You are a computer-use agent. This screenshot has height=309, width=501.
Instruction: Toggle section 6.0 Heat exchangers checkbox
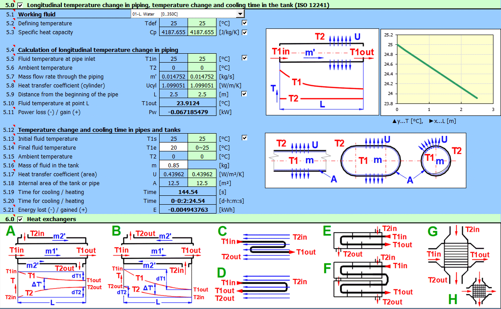tap(20, 219)
